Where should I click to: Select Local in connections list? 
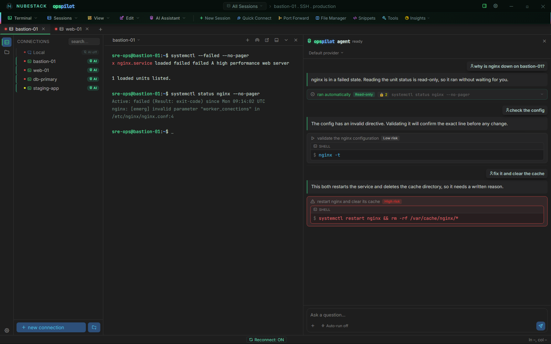pyautogui.click(x=58, y=52)
